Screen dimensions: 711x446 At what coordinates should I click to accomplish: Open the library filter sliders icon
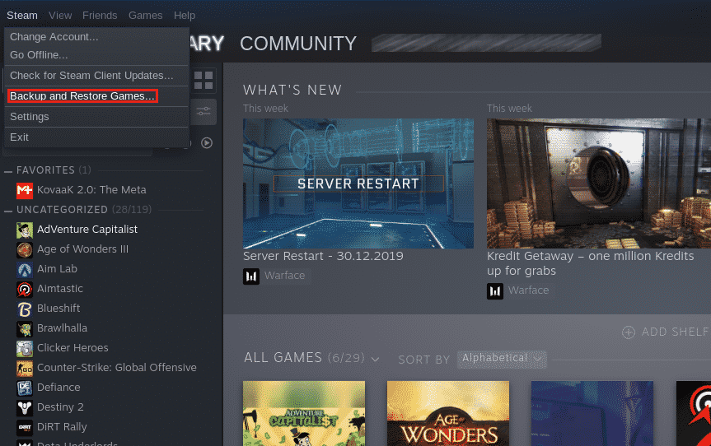pos(203,111)
